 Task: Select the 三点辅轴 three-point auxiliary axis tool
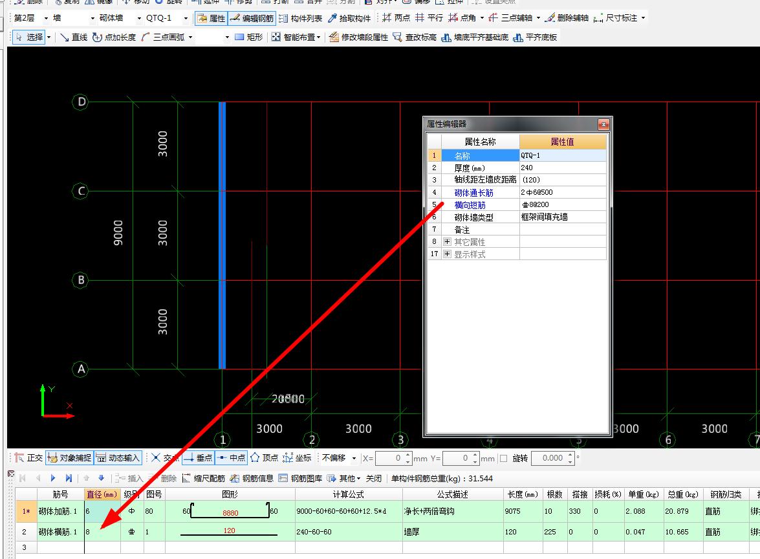point(510,18)
